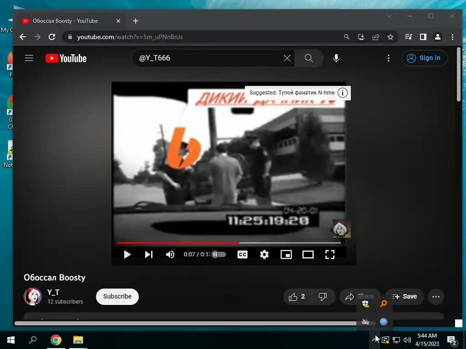Mute the video player volume
The width and height of the screenshot is (466, 349).
pos(170,254)
